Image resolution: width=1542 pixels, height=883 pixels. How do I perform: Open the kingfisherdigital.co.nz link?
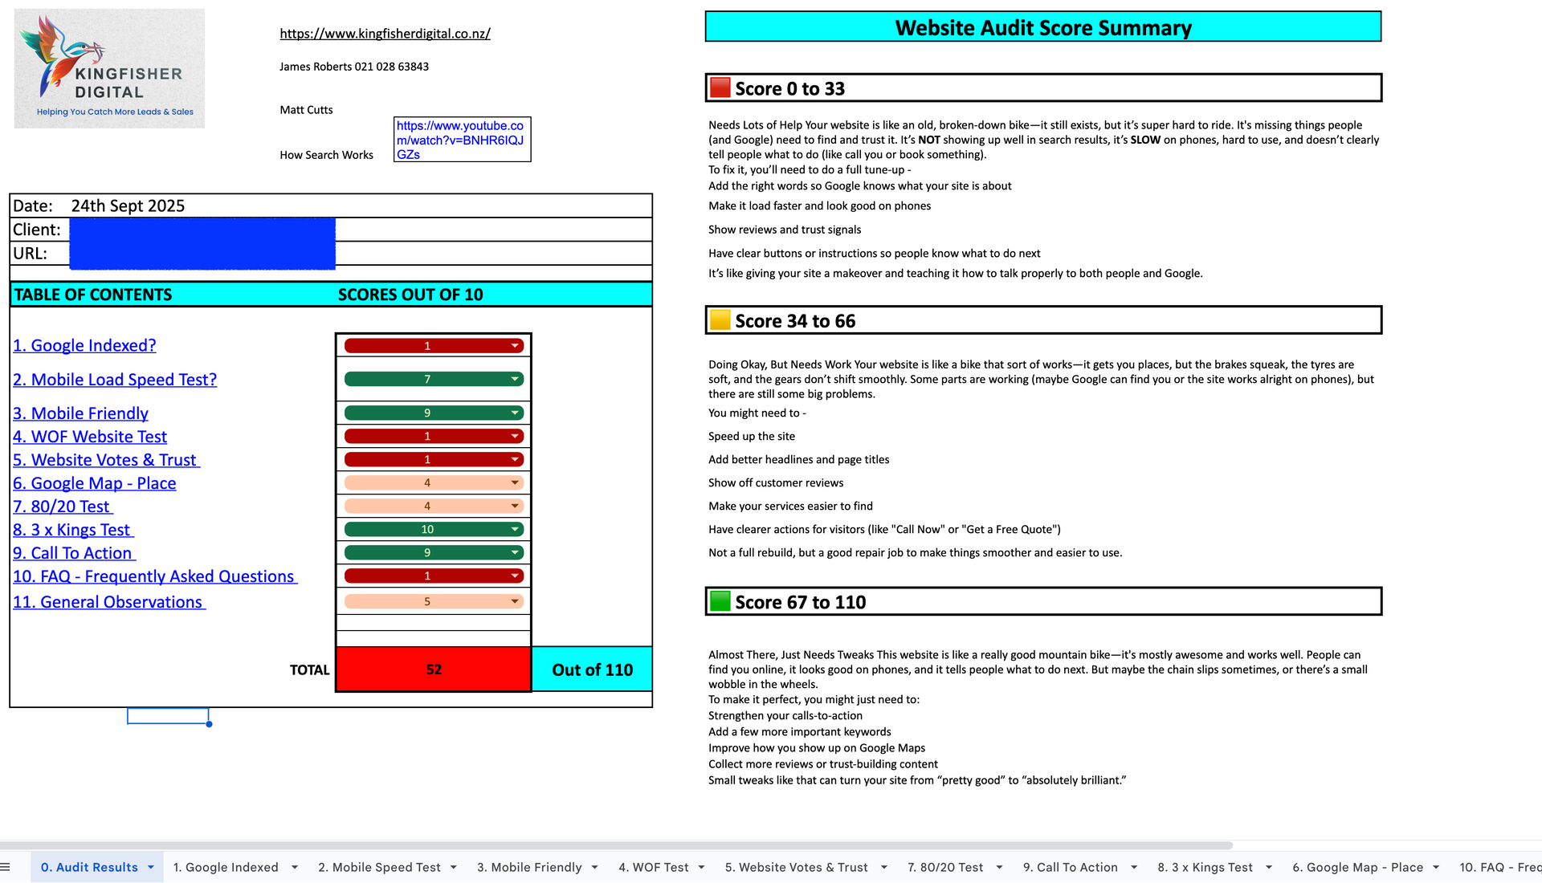click(x=385, y=34)
